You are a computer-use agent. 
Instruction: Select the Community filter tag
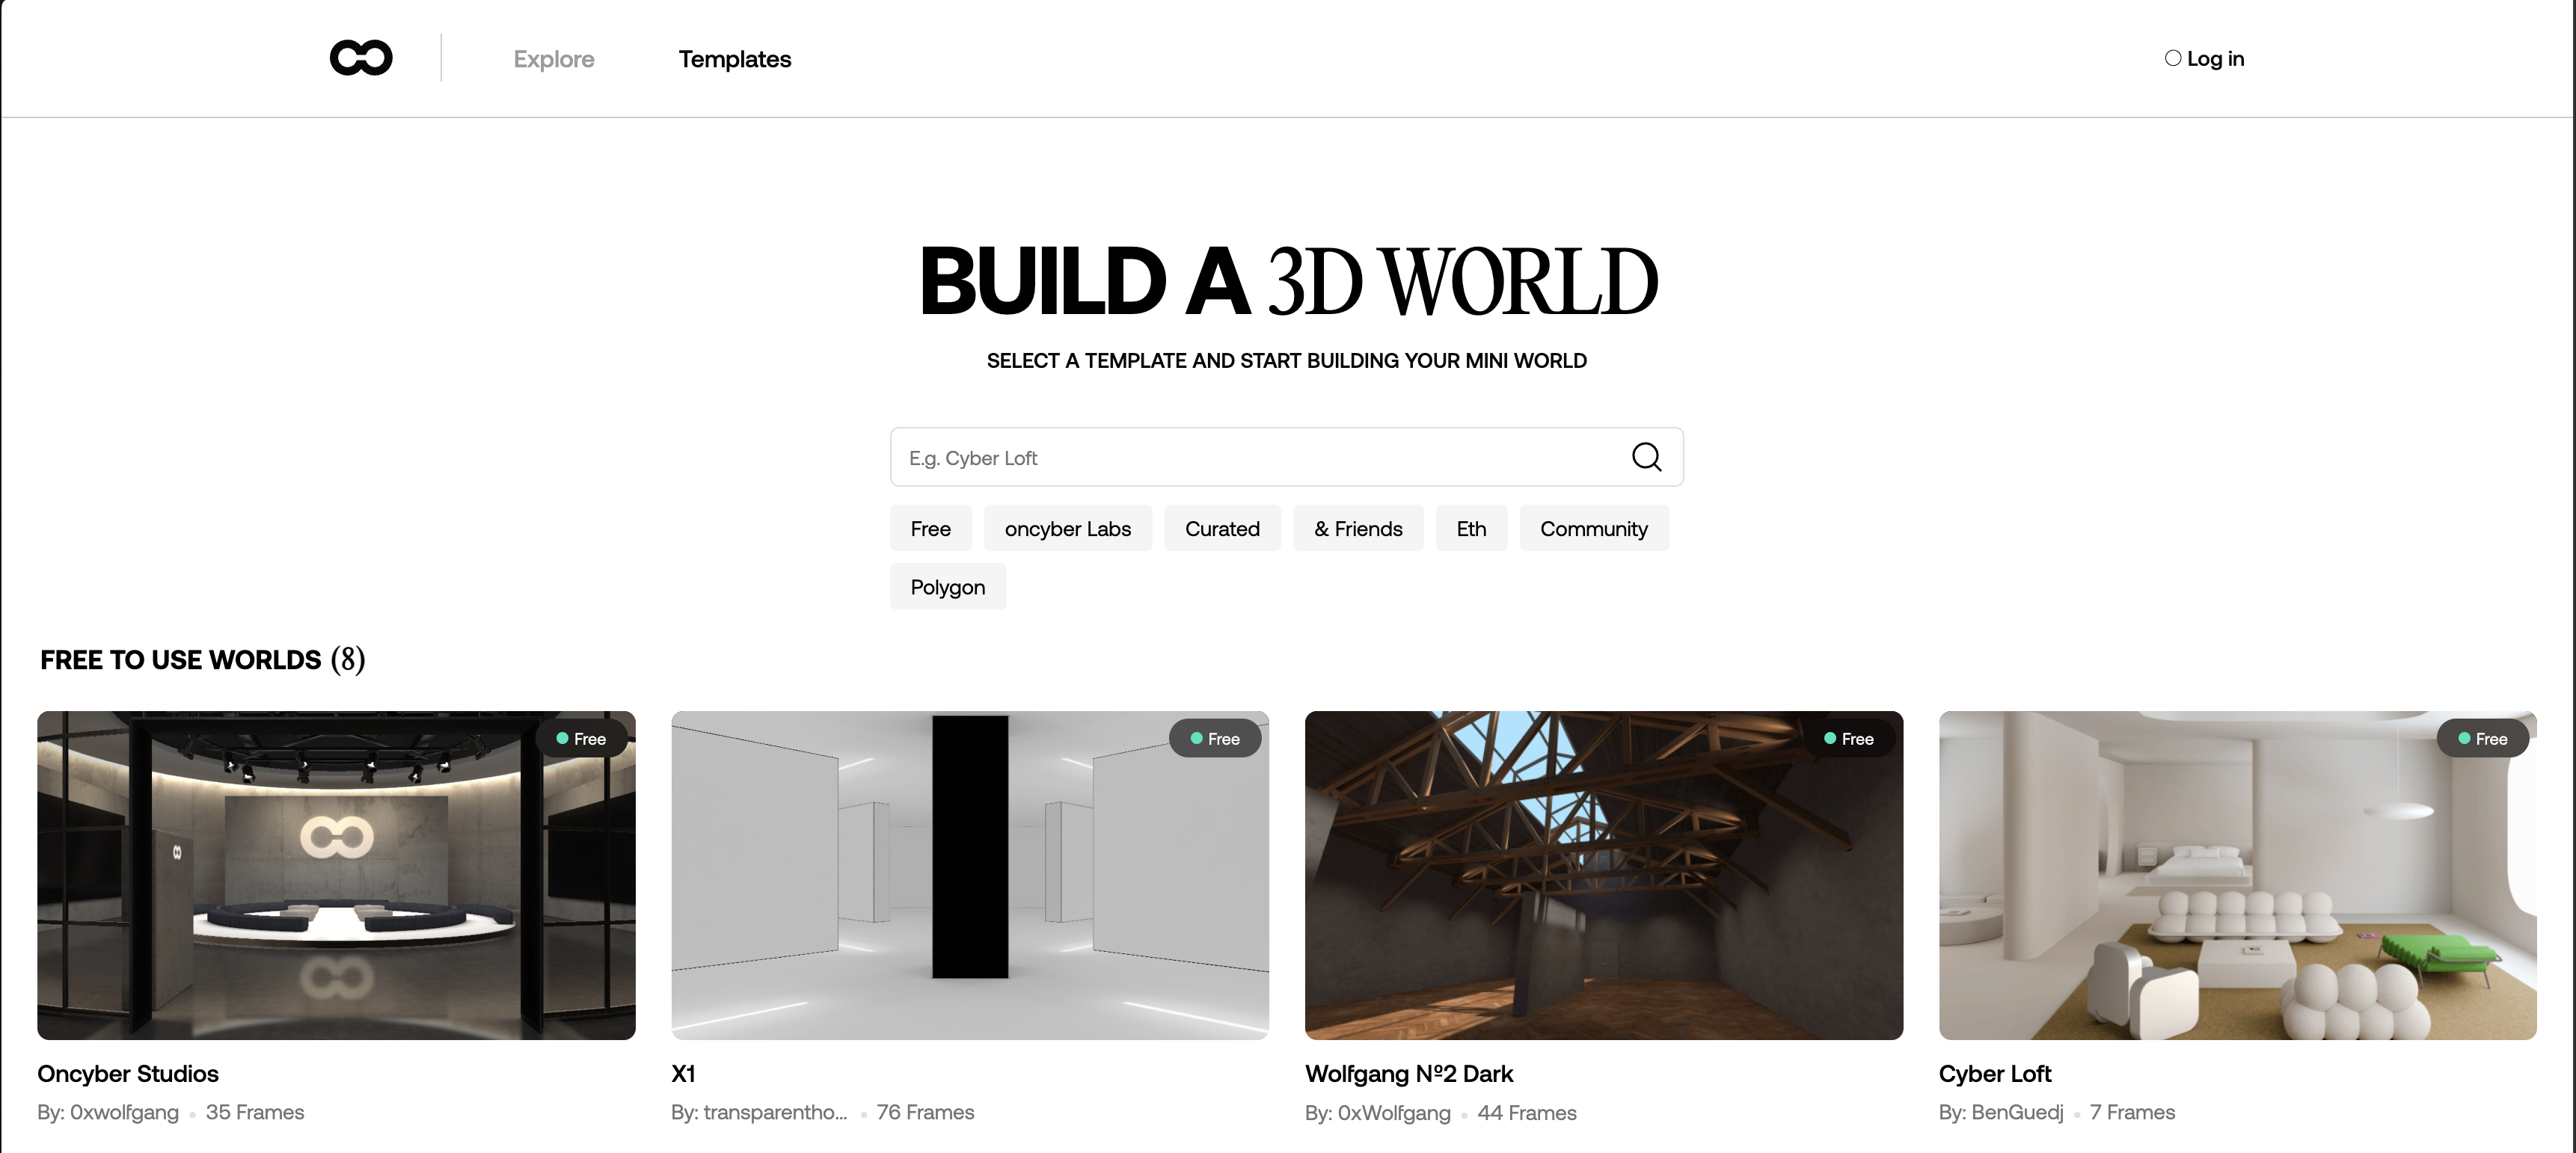1593,528
